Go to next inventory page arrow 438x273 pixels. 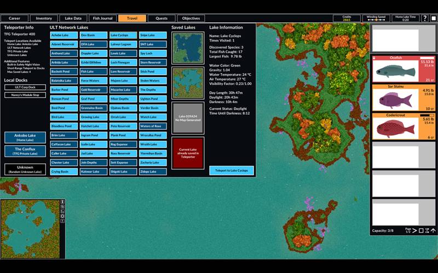tap(414, 230)
